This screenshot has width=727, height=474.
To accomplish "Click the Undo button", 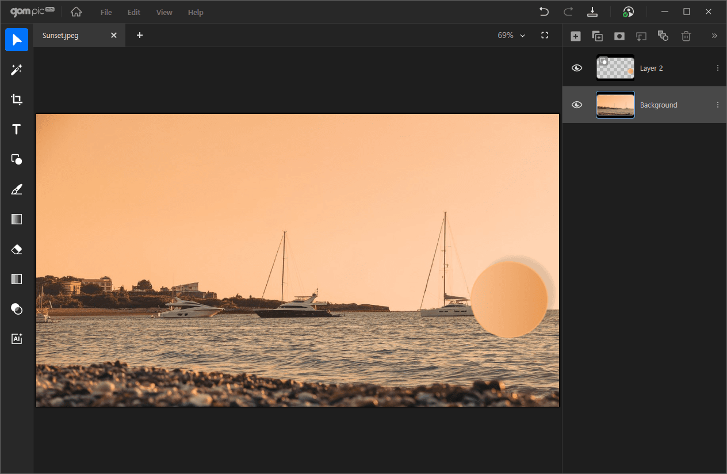I will click(544, 12).
